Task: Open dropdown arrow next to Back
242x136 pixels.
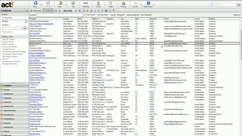Action: [41, 5]
